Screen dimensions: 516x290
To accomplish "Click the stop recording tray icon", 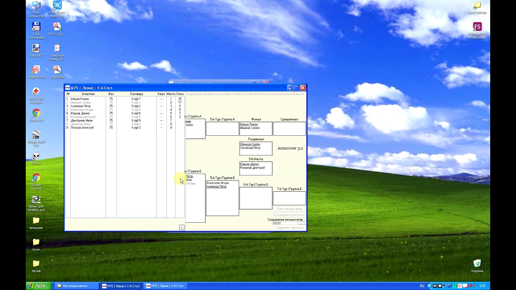I will (x=439, y=286).
